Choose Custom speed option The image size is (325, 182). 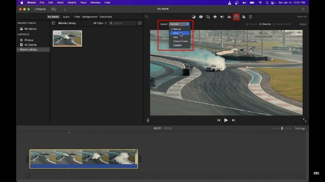tap(180, 45)
